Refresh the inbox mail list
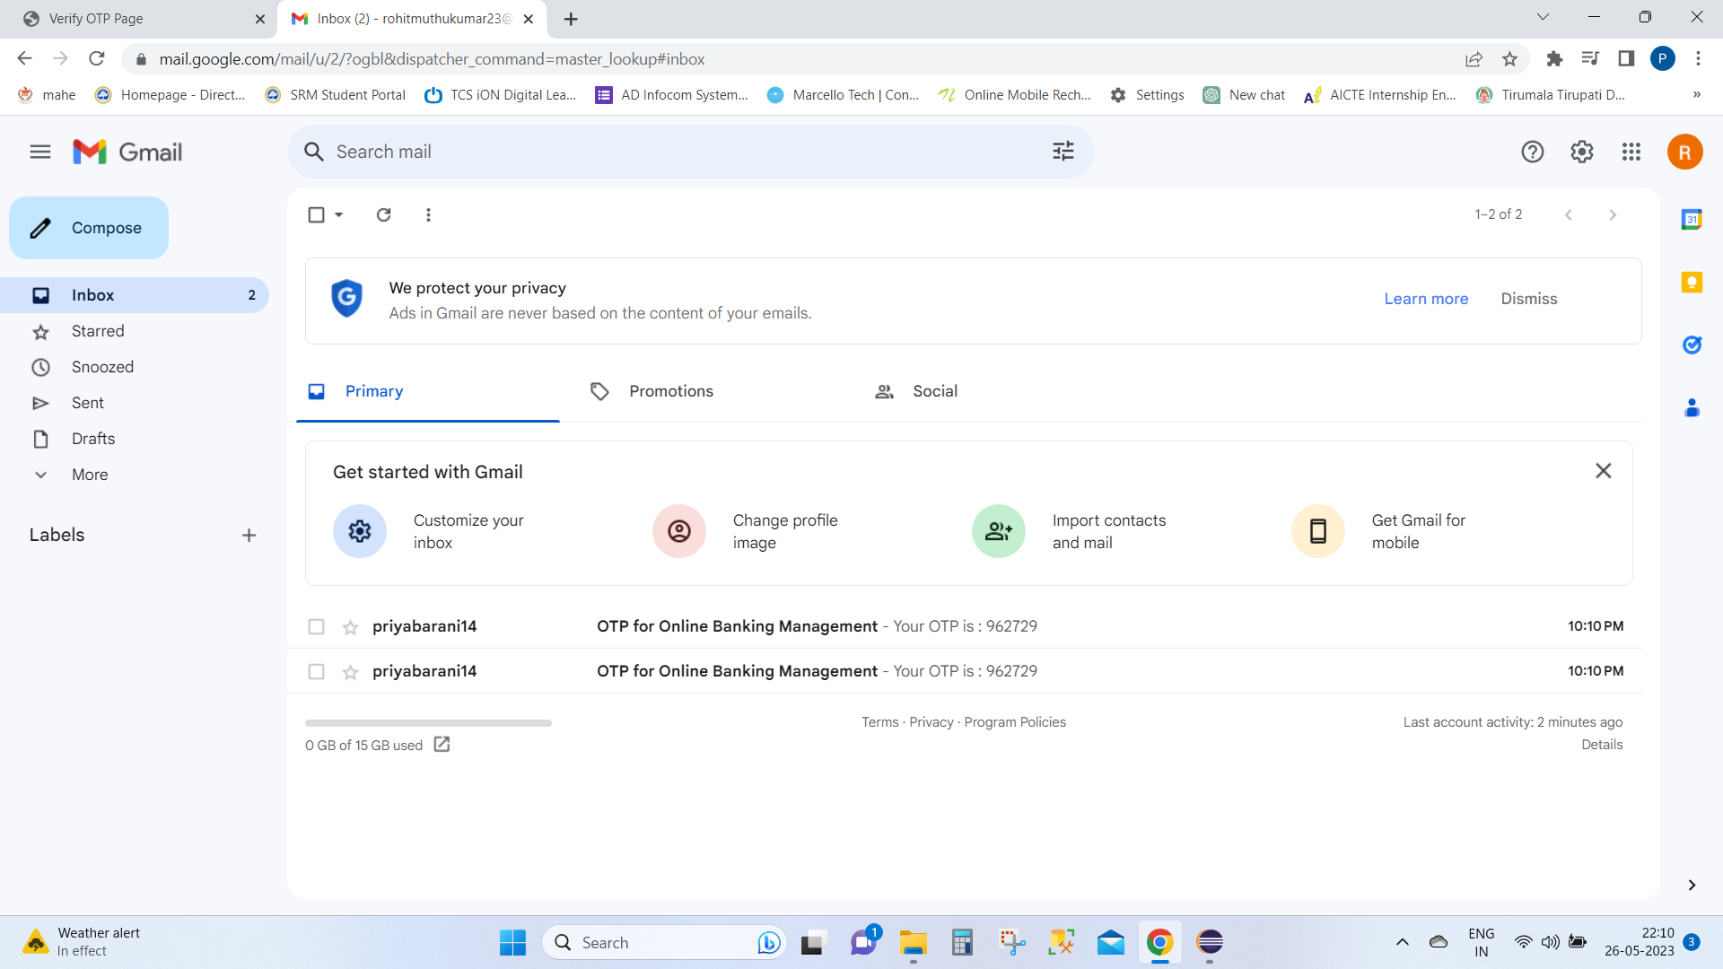 coord(383,214)
